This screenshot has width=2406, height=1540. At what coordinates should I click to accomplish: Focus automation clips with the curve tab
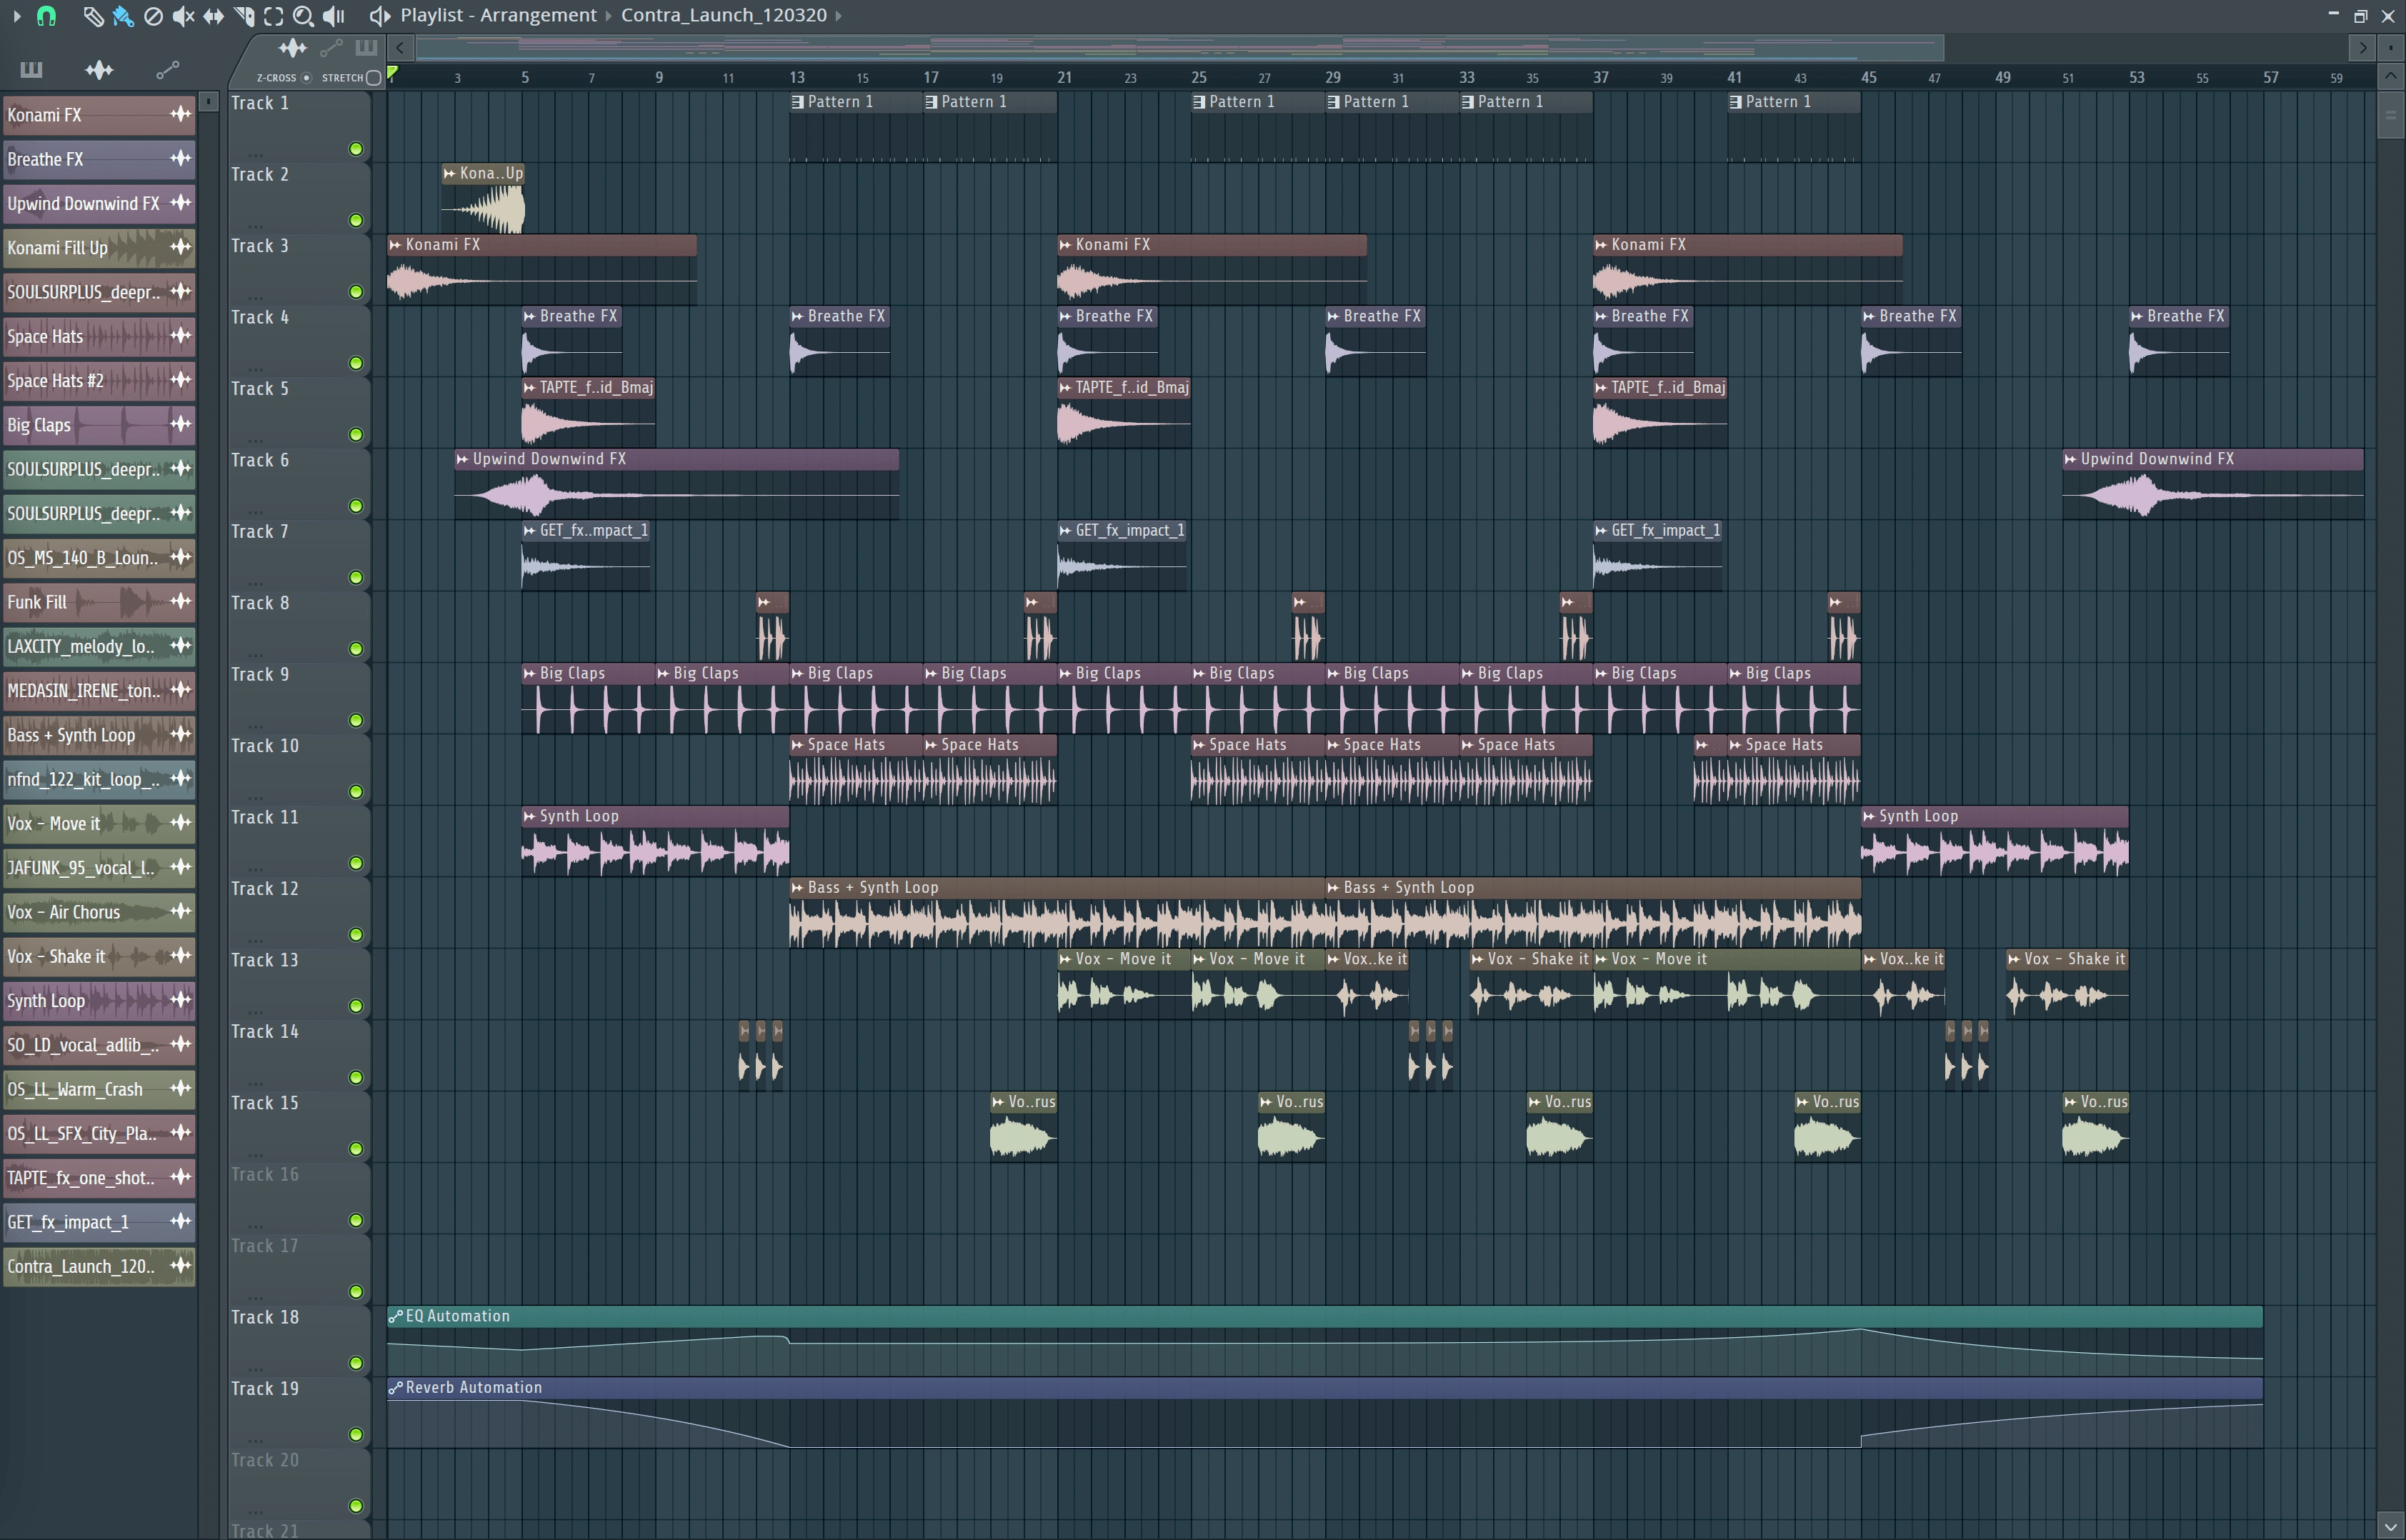point(331,47)
